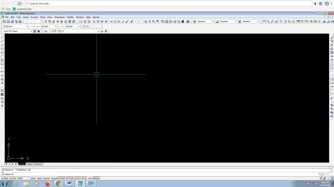
Task: Select the Linear dimension tool
Action: coord(264,22)
